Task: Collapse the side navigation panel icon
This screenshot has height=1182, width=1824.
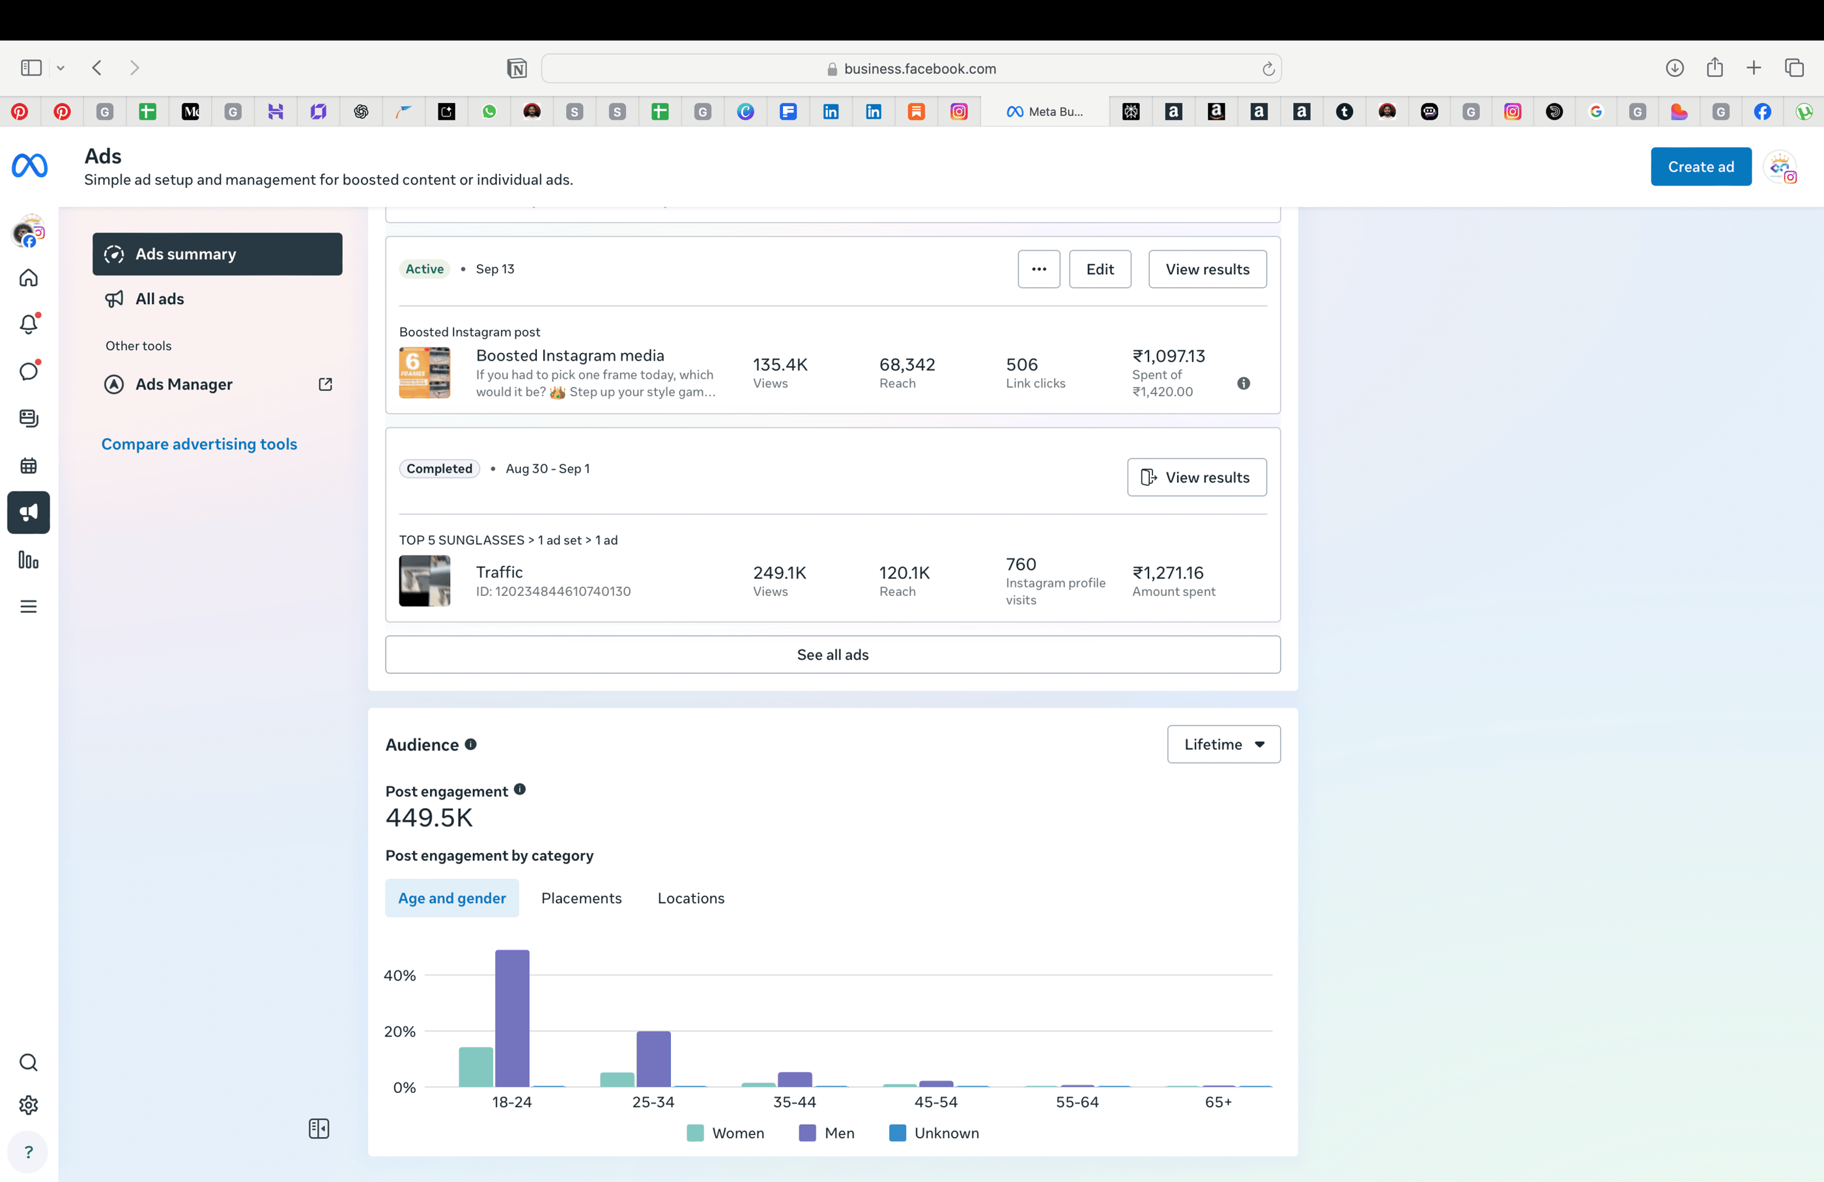Action: pyautogui.click(x=319, y=1129)
